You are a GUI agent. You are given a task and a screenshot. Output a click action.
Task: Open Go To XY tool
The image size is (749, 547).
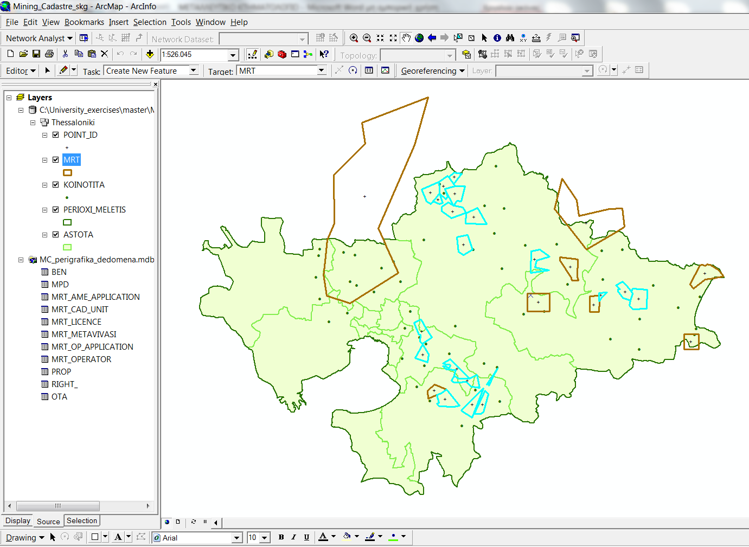[523, 38]
